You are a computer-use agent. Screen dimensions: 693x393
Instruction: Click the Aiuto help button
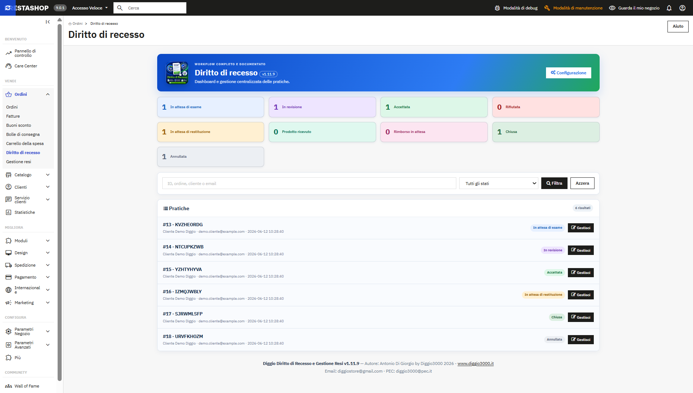(x=678, y=26)
